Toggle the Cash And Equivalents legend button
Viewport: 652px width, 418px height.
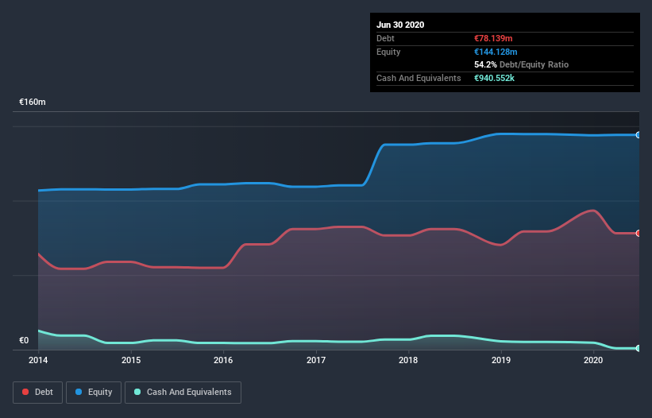point(183,393)
